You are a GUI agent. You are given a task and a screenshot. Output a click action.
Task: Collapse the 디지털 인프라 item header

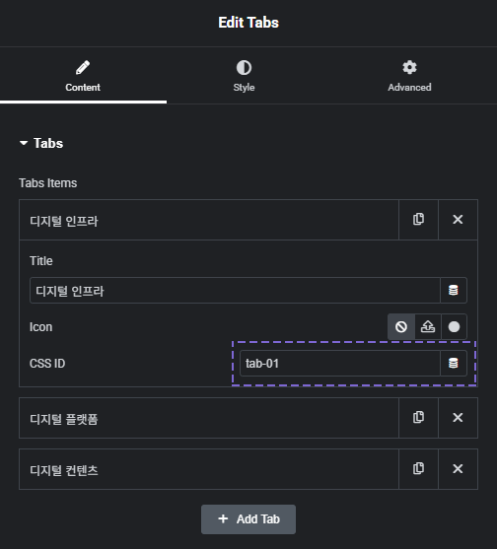pos(209,220)
